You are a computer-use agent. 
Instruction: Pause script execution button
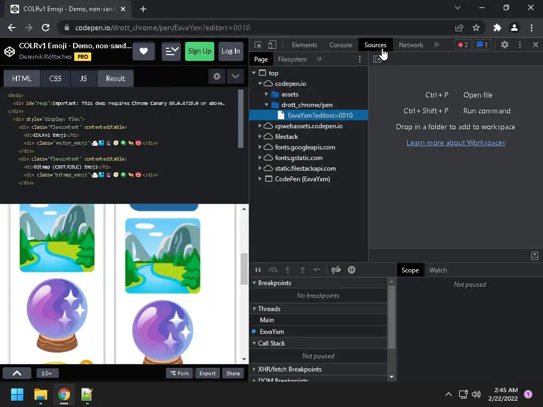click(258, 270)
